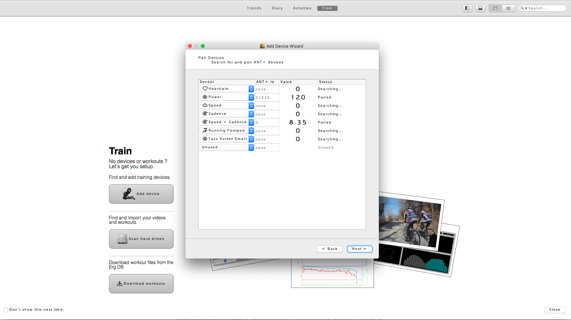The width and height of the screenshot is (571, 320).
Task: Go Back in the device wizard
Action: coord(330,249)
